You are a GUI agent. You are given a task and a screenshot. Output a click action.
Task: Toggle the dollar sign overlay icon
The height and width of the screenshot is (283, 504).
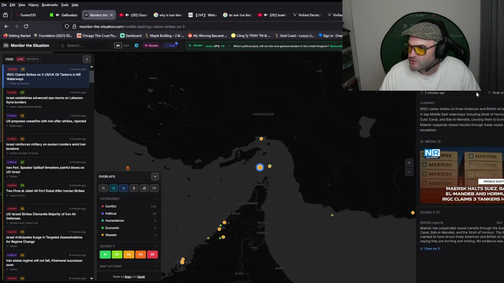click(134, 188)
